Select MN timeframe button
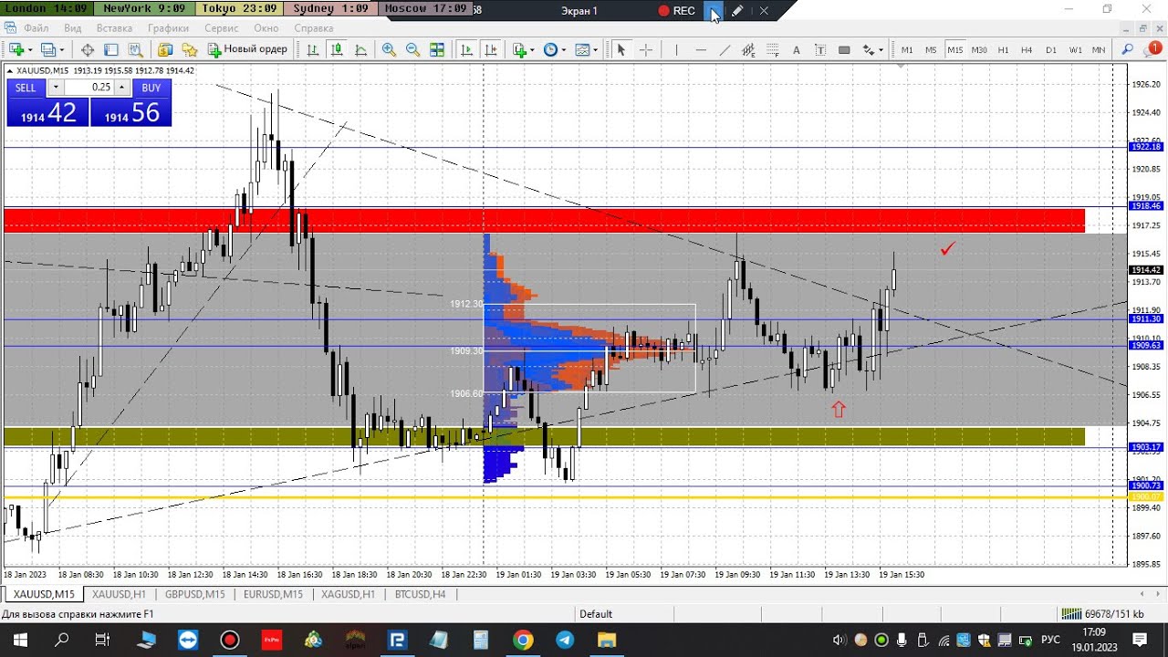This screenshot has width=1168, height=657. [x=1099, y=49]
